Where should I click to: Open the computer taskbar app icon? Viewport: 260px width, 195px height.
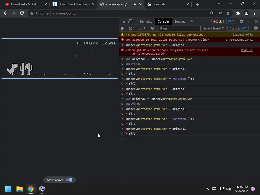pyautogui.click(x=42, y=189)
